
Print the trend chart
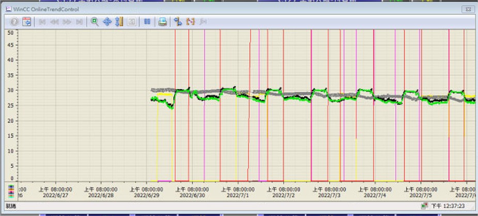[162, 22]
